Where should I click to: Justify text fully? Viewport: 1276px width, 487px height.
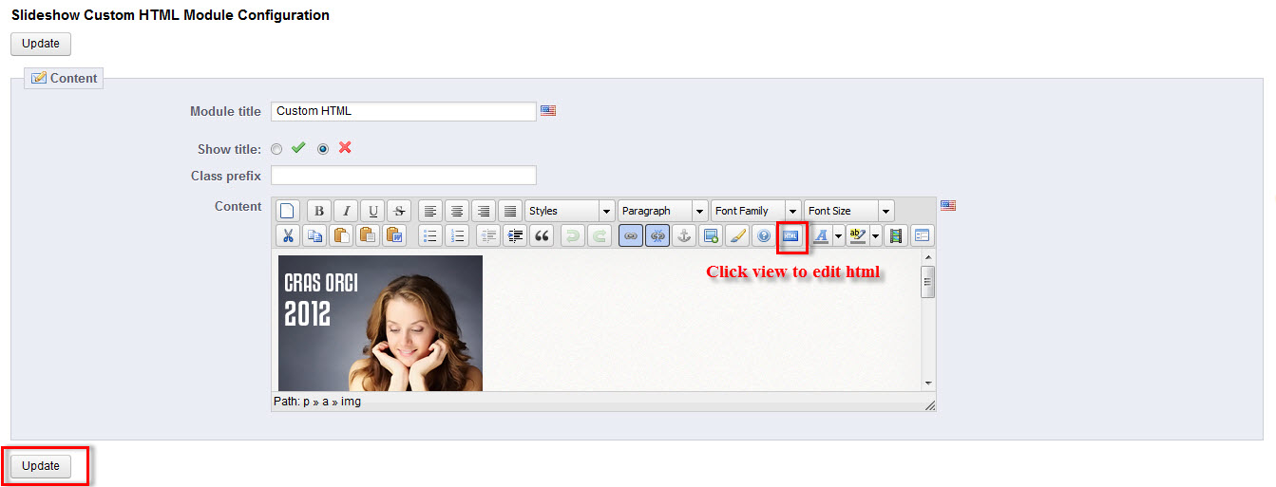[x=510, y=211]
